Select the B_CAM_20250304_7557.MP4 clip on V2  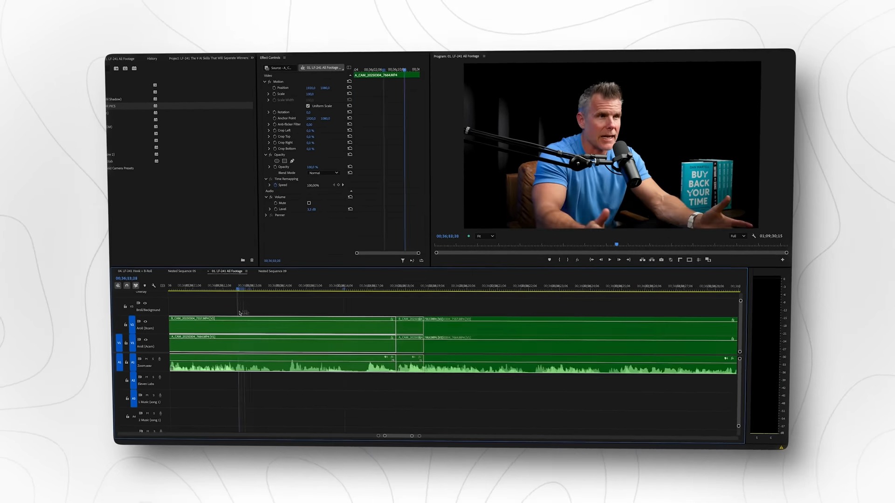click(x=280, y=326)
